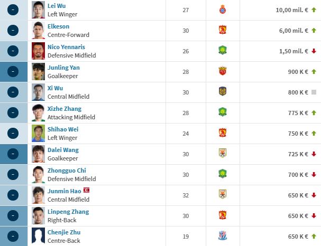The width and height of the screenshot is (321, 246).
Task: Click Chenjie Zhu's silhouette placeholder photo
Action: point(38,236)
